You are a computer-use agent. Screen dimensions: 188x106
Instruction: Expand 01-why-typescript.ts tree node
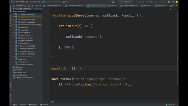click(x=13, y=19)
